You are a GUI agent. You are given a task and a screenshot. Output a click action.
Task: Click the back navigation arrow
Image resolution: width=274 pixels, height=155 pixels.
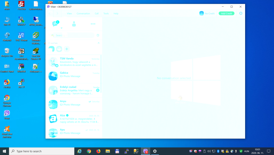coord(50,13)
